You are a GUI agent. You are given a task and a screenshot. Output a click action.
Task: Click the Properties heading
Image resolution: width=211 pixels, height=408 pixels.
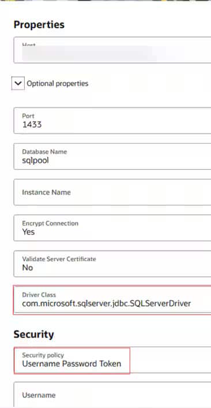pos(39,25)
